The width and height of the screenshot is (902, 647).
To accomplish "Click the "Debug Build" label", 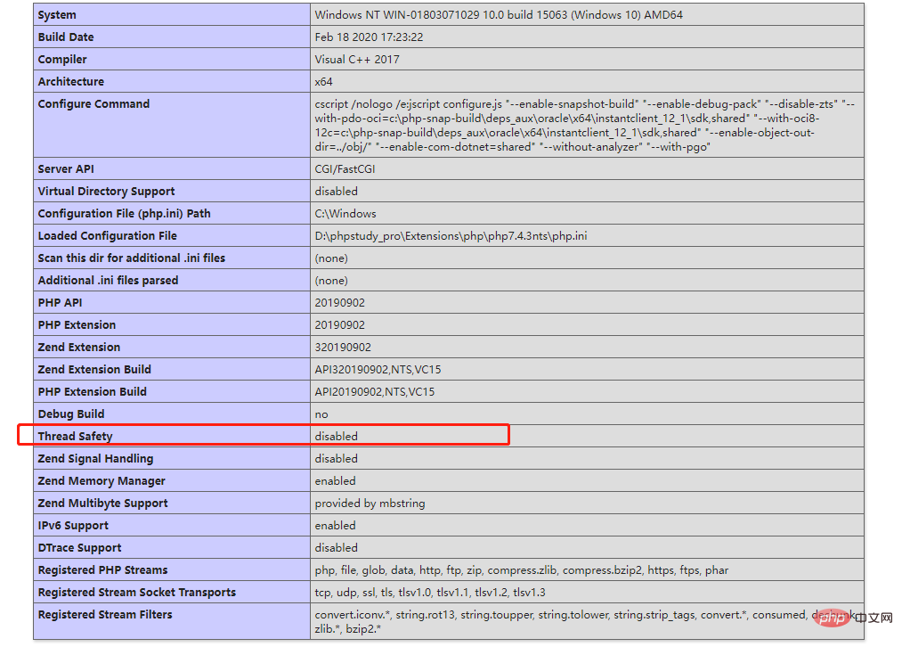I will [x=71, y=414].
